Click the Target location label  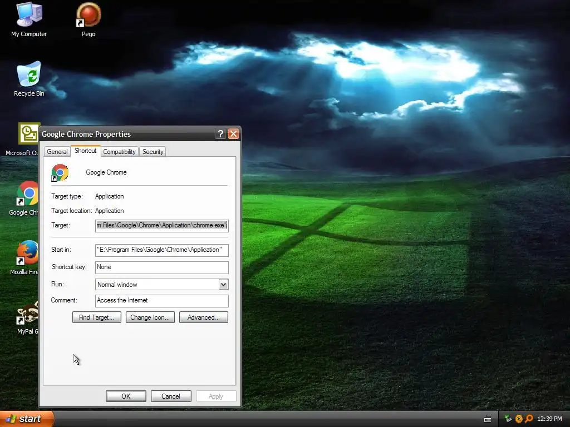[x=72, y=211]
